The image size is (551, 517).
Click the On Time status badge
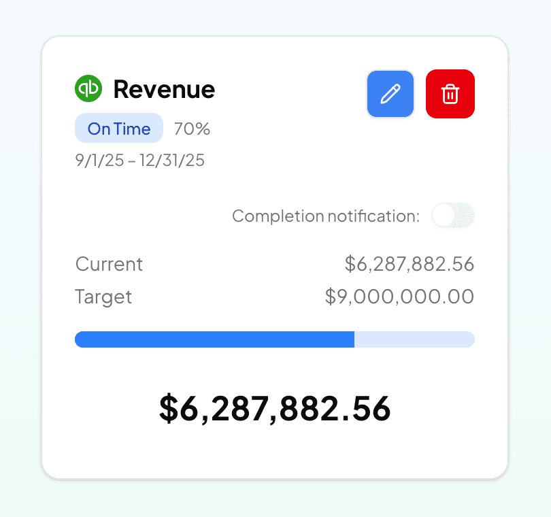[x=119, y=129]
